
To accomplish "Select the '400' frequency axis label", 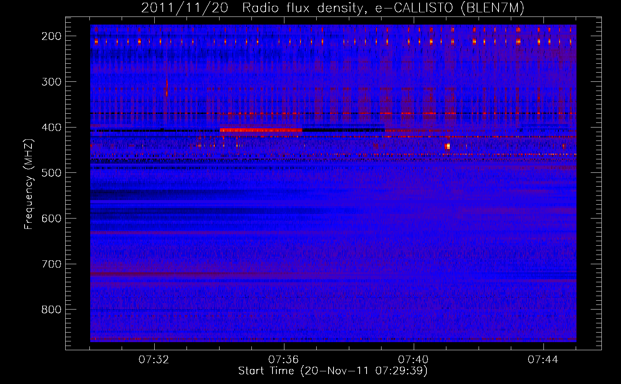I will pos(51,127).
